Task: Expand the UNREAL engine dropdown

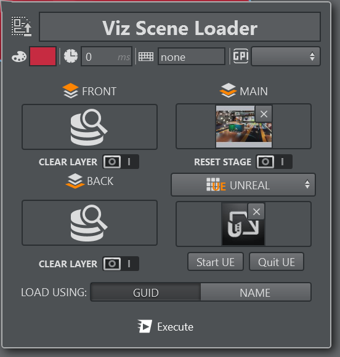Action: coord(243,185)
